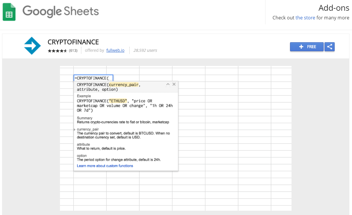Click the Google Sheets wordmark text
This screenshot has width=352, height=215.
(61, 12)
